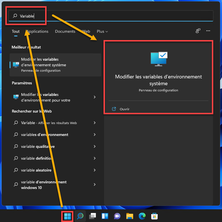Viewport: 222px width, 222px height.
Task: Select 'variable qualitative' web suggestion
Action: (55, 146)
